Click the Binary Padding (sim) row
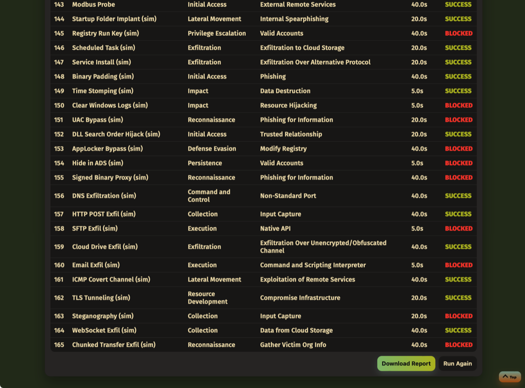This screenshot has width=525, height=388. [x=103, y=76]
